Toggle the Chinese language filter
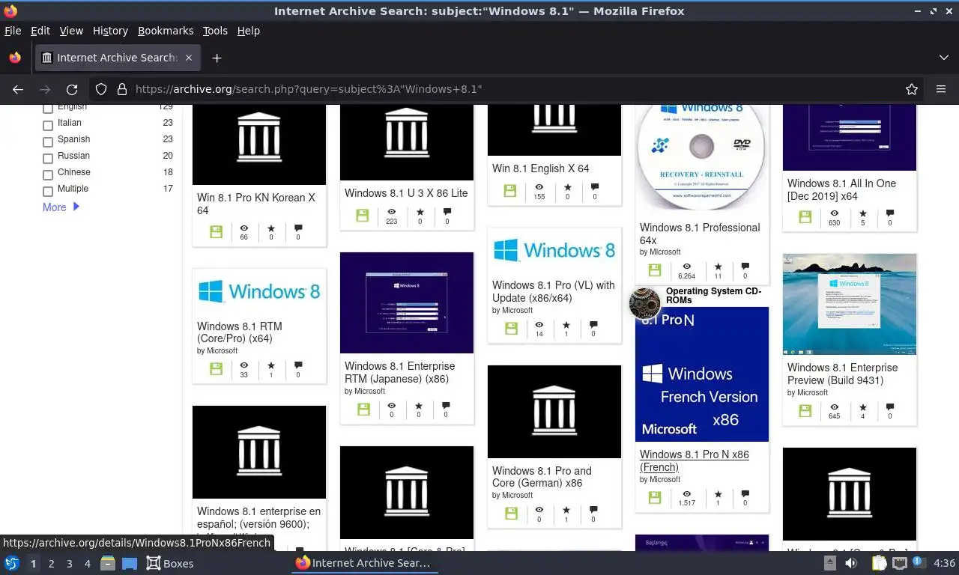 coord(48,174)
